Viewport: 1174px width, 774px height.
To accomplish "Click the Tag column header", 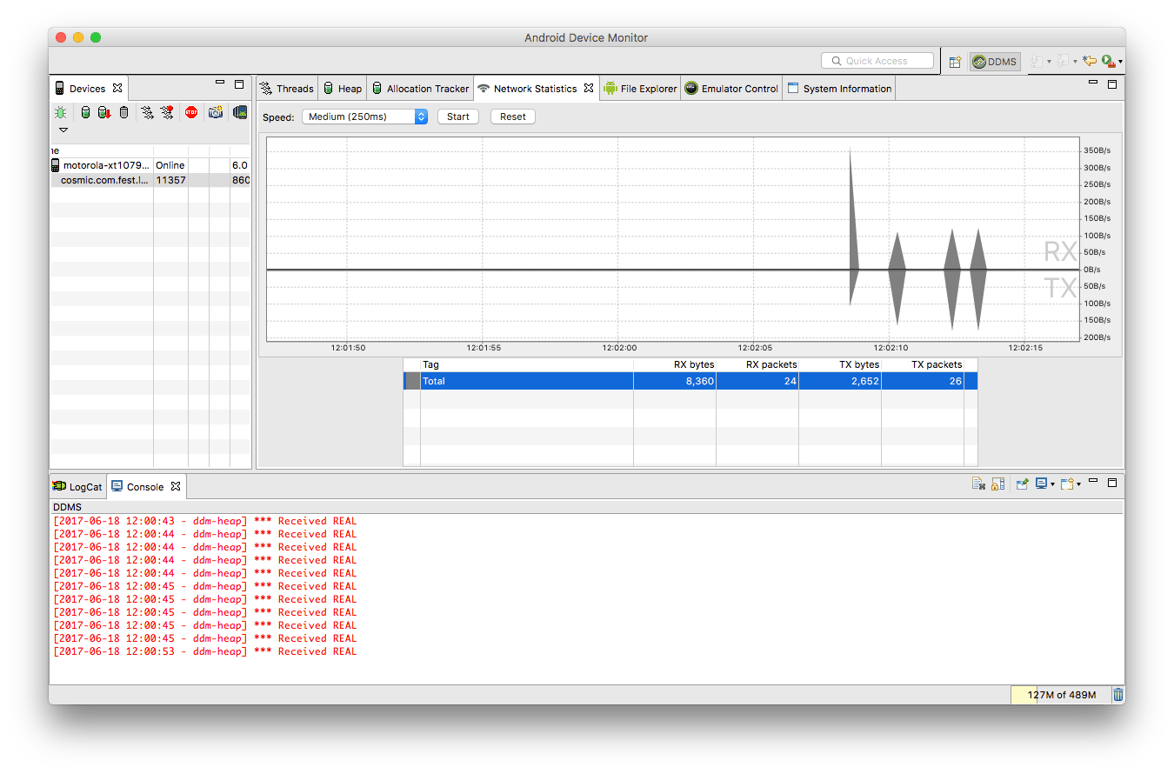I will pos(527,364).
